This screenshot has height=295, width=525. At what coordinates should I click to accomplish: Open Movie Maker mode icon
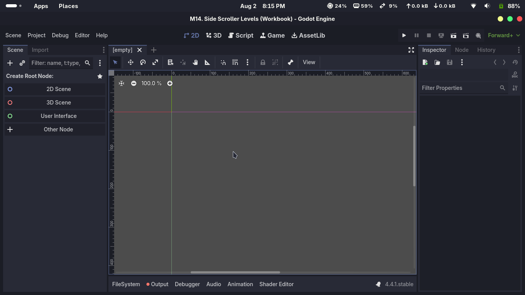[478, 35]
